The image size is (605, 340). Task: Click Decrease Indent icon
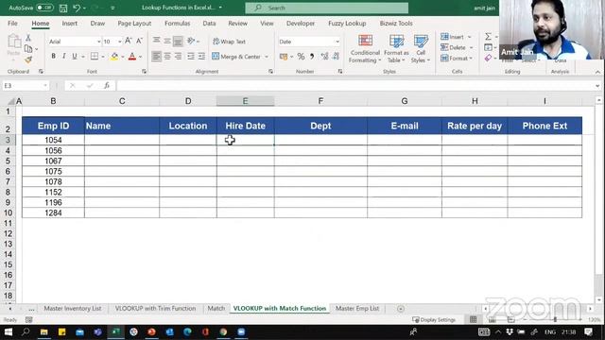191,57
